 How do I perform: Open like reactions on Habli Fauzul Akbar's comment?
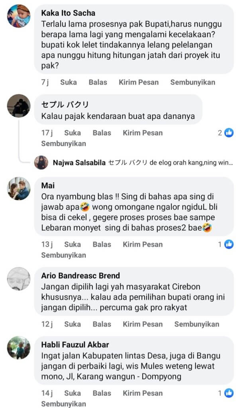(226, 393)
